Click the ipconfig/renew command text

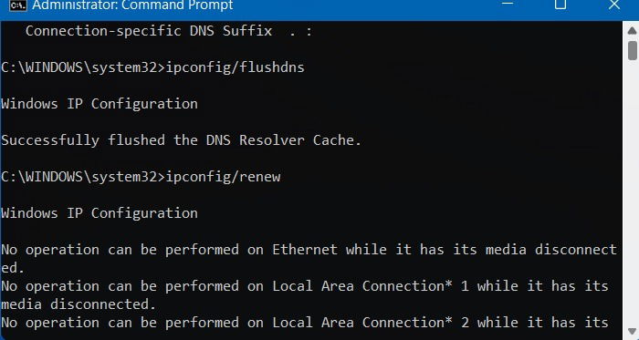[223, 177]
